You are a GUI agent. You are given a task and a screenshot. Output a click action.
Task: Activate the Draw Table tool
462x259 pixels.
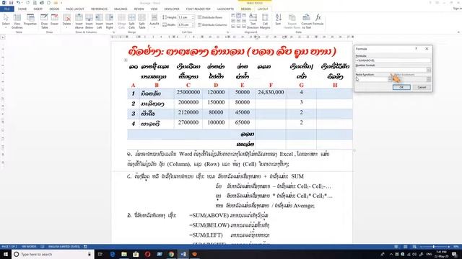coord(44,21)
